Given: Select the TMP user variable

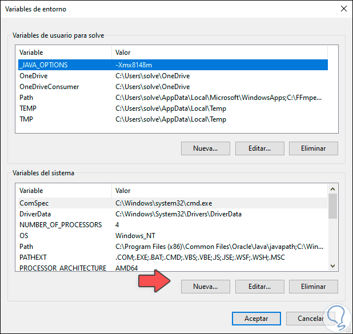Looking at the screenshot, I should point(27,119).
